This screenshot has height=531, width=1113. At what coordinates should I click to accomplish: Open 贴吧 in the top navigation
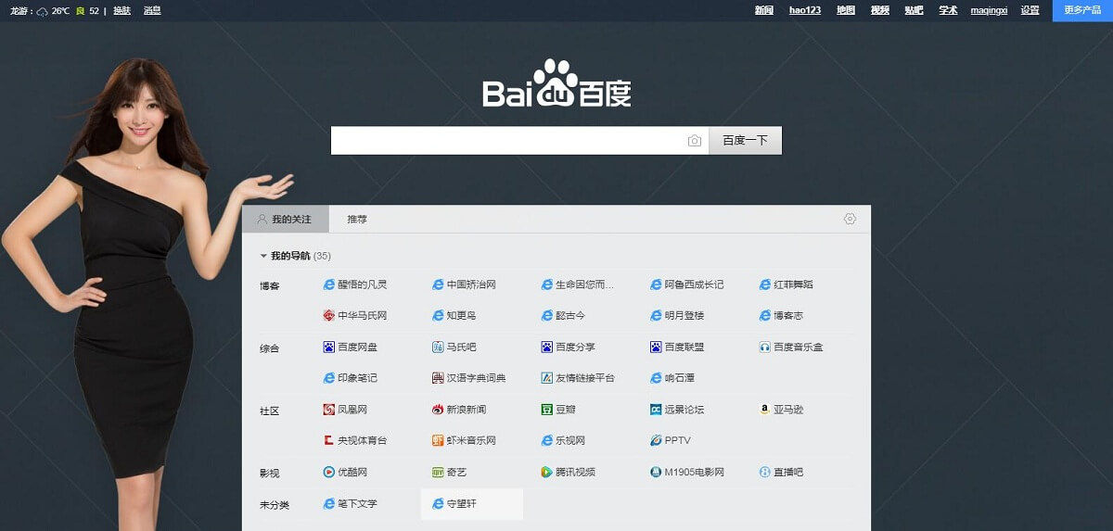[914, 11]
